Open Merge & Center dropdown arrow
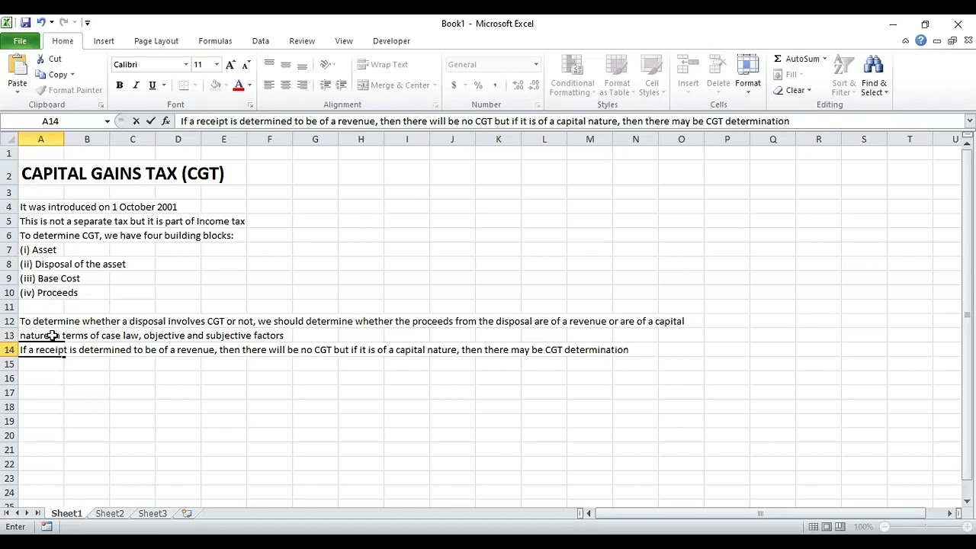The width and height of the screenshot is (976, 549). pyautogui.click(x=435, y=85)
